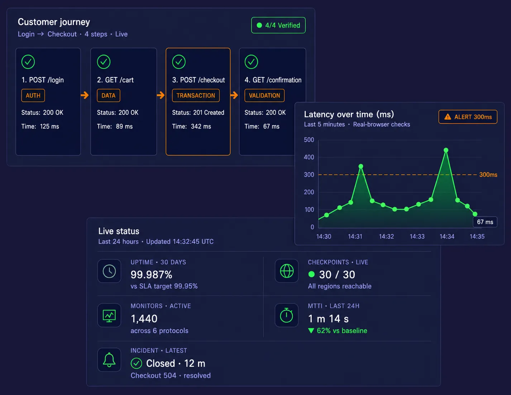Select the '3. POST /checkout' step title

199,80
